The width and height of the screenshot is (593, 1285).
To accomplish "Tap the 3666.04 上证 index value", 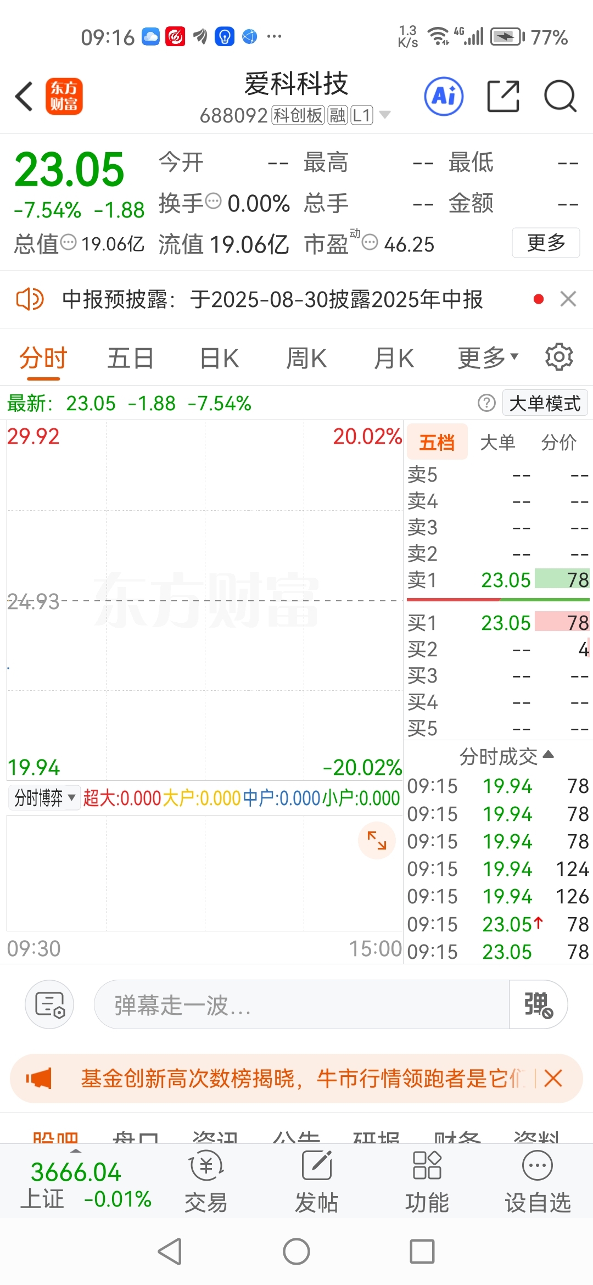I will click(76, 1172).
